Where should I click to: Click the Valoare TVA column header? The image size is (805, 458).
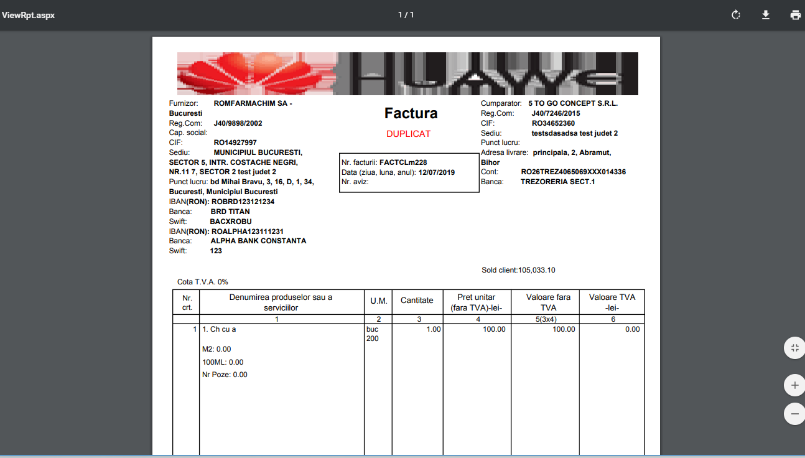[x=612, y=302]
